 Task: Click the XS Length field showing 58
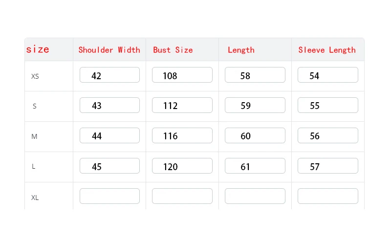click(255, 75)
